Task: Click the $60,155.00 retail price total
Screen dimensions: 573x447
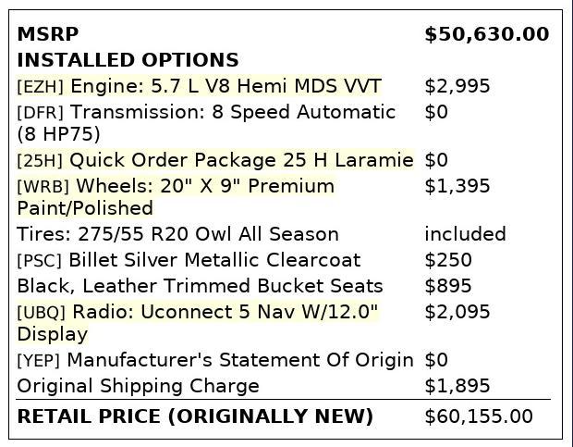Action: (x=479, y=417)
